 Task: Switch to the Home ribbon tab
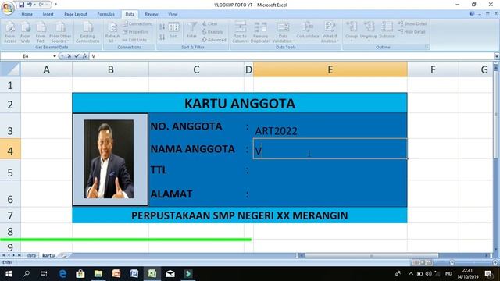click(x=27, y=14)
